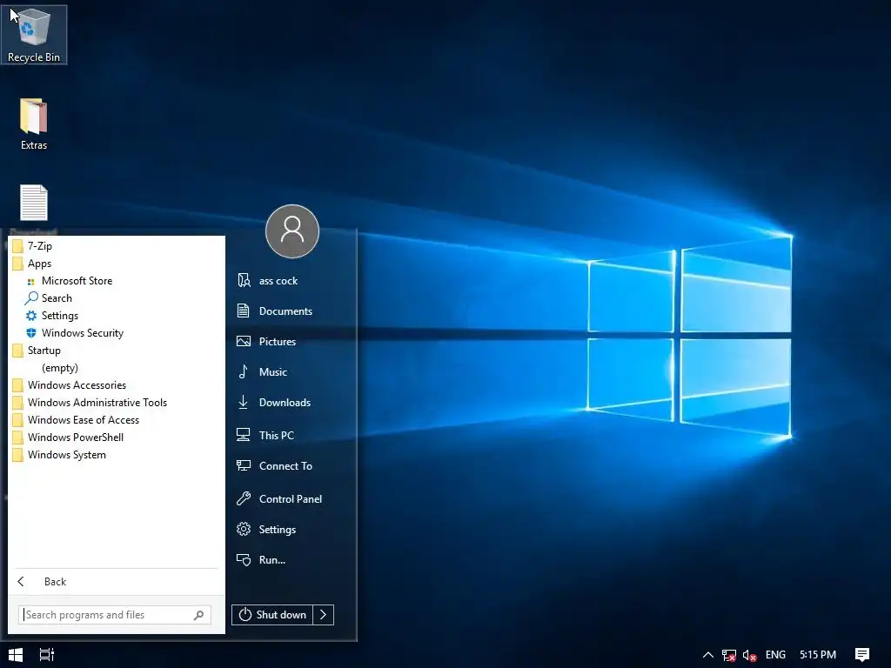This screenshot has height=668, width=891.
Task: Click the blue Settings gear under Apps
Action: [31, 316]
